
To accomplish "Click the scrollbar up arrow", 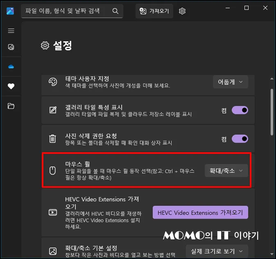I will (272, 79).
